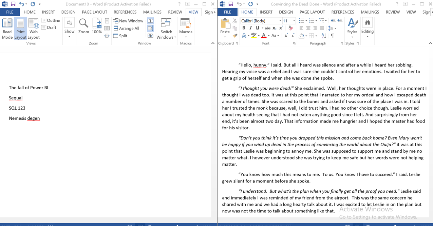Toggle italic formatting
The image size is (433, 226).
(x=251, y=28)
